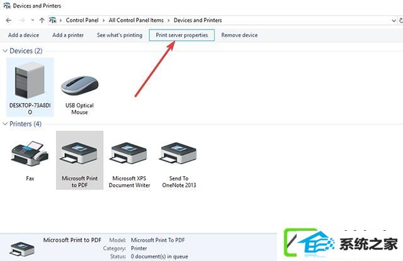Viewport: 403px width, 261px height.
Task: Click the address bar location icon
Action: point(53,20)
